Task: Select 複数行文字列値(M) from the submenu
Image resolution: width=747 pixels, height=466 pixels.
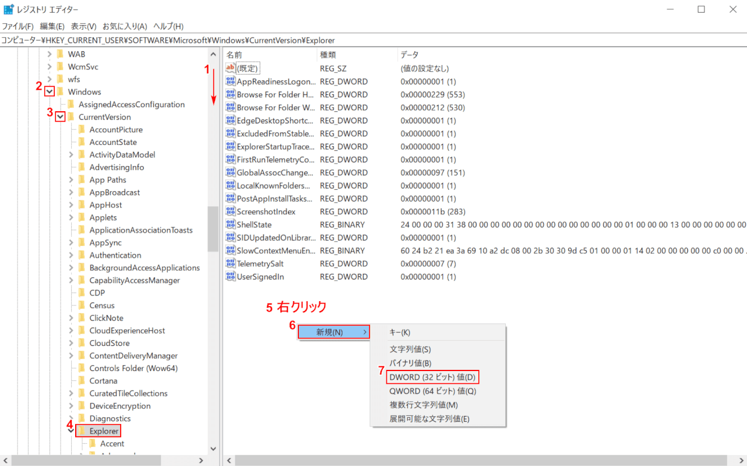Action: (438, 405)
